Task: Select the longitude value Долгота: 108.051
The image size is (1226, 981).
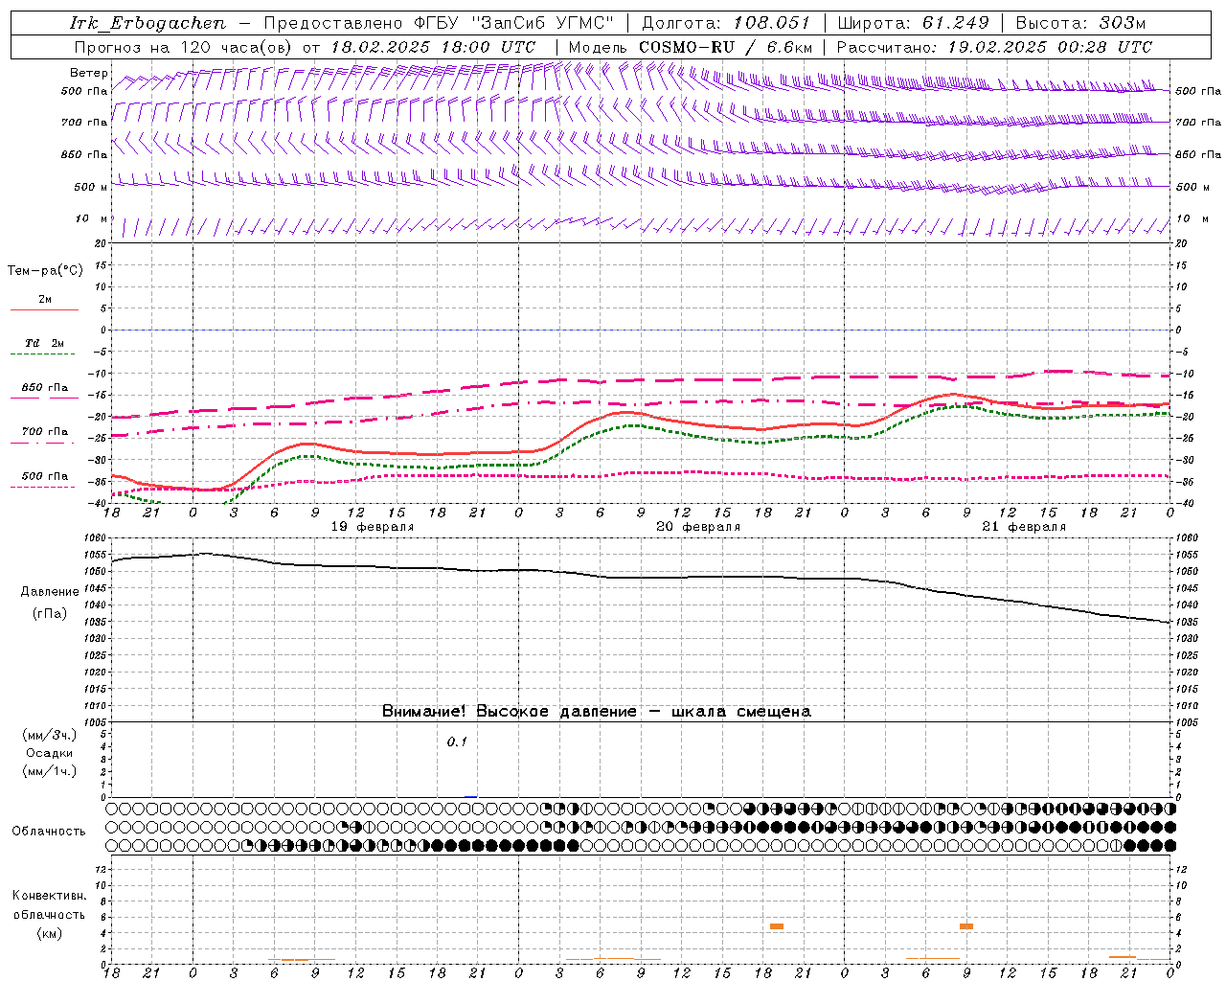Action: pyautogui.click(x=726, y=23)
